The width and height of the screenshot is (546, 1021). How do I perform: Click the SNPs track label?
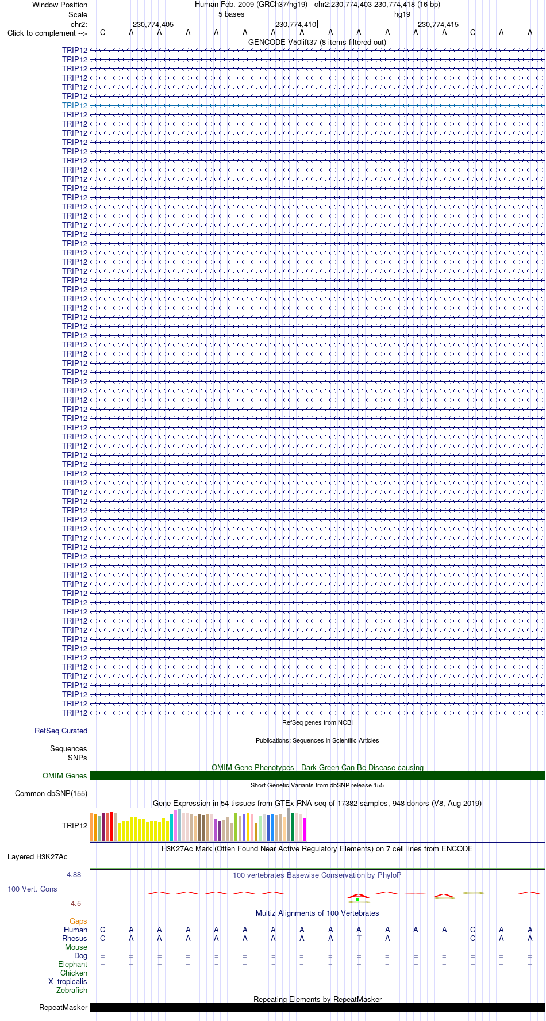[x=78, y=758]
